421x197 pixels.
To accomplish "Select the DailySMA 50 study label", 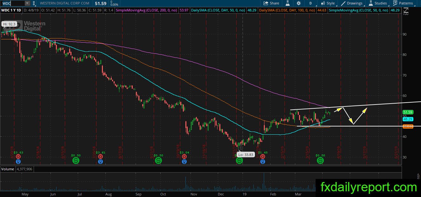I will pos(218,10).
